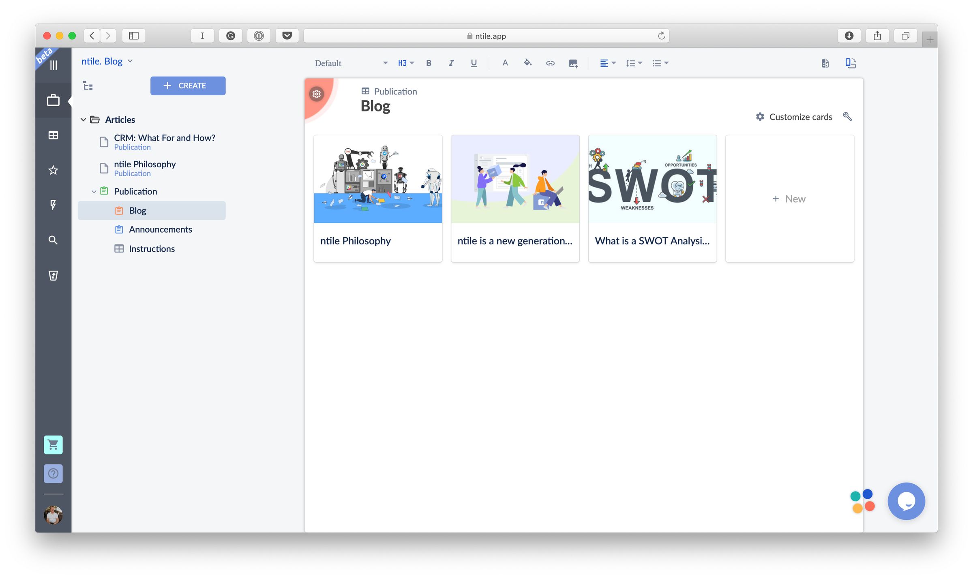Click the CREATE button
Screen dimensions: 973x579
tap(188, 86)
